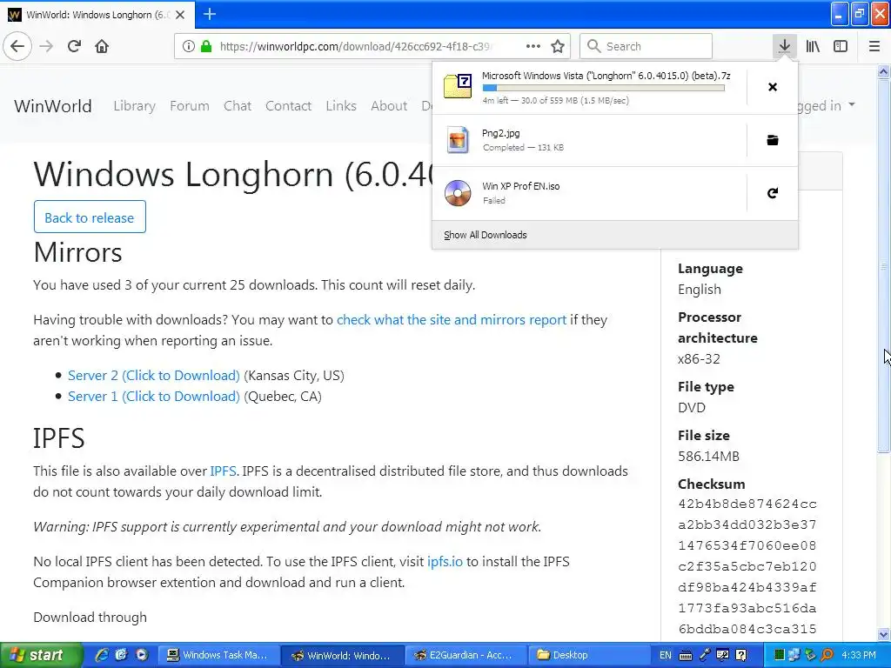Image resolution: width=891 pixels, height=668 pixels.
Task: Launch Internet Explorer from quick launch
Action: pyautogui.click(x=102, y=655)
